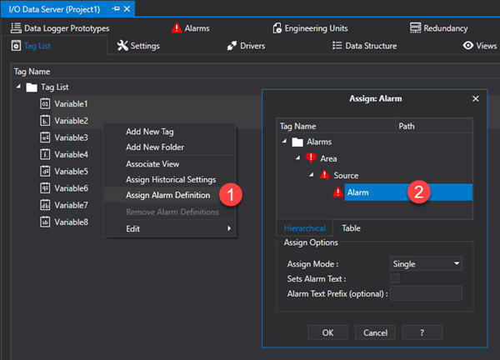The height and width of the screenshot is (360, 500).
Task: Choose Assign Alarm Definition from context menu
Action: 171,195
